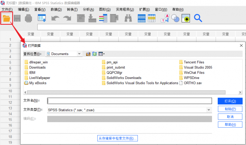This screenshot has width=246, height=145.
Task: Click the Create new folder icon
Action: 94,54
